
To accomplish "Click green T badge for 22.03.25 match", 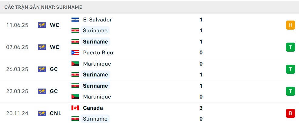I will 291,91.
